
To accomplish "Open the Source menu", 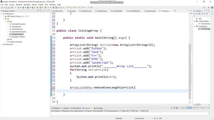I will [x=12, y=5].
